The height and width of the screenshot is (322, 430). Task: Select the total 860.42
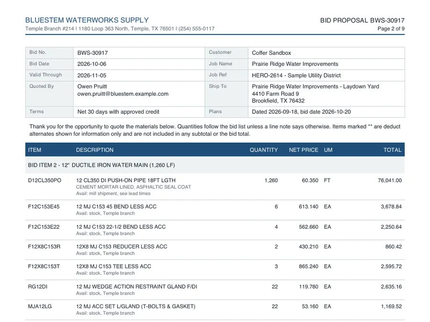(x=393, y=247)
